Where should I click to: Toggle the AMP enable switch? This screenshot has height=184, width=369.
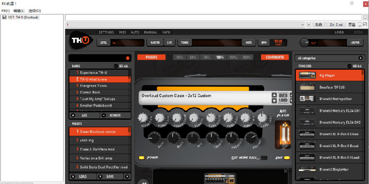pyautogui.click(x=287, y=158)
